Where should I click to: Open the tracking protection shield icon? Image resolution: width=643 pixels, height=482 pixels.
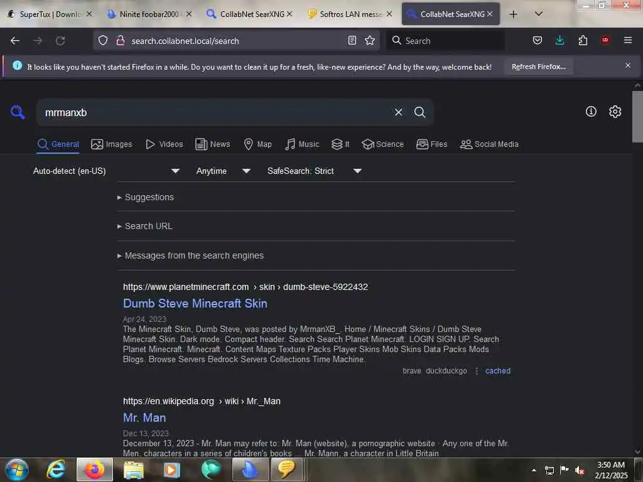pyautogui.click(x=103, y=41)
